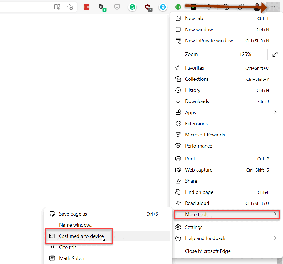Screen dimensions: 283x264
Task: Open the red LastPass extension icon
Action: coord(86,7)
